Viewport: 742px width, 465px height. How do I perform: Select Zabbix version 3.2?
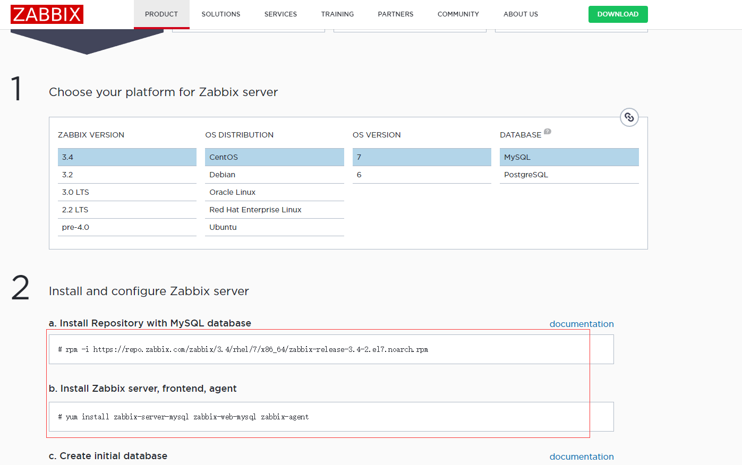[x=127, y=175]
